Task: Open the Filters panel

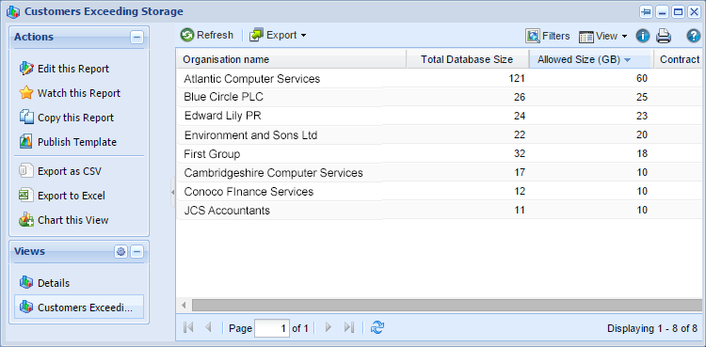Action: (x=548, y=36)
